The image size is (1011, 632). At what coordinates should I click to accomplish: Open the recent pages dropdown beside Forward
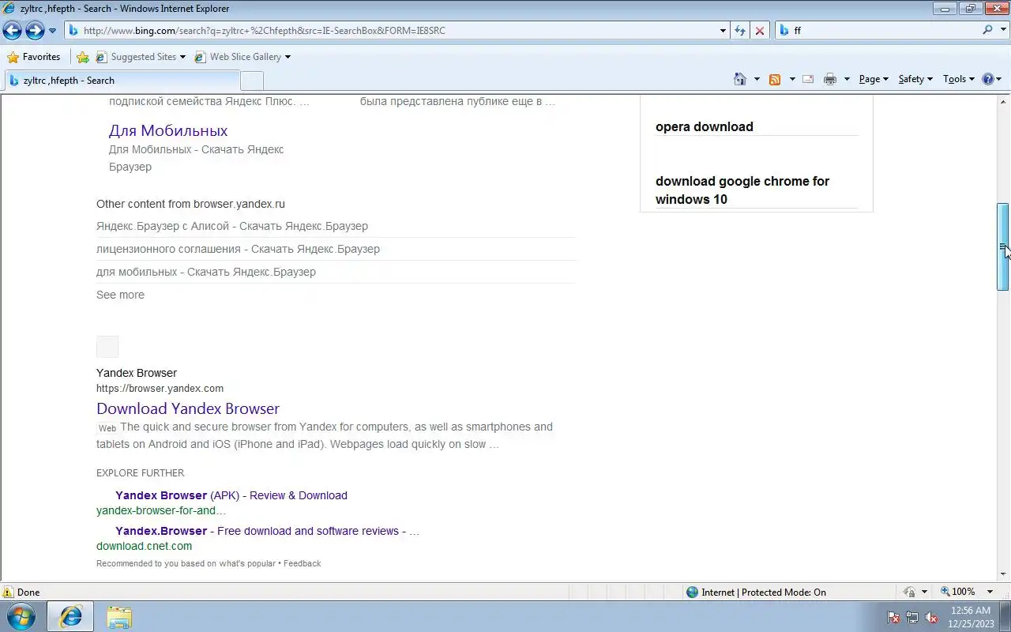tap(52, 31)
